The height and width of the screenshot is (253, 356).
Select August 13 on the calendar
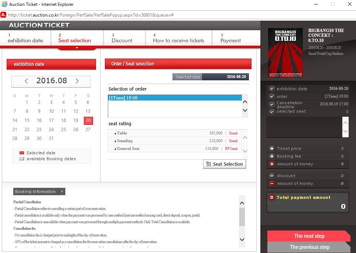88,111
